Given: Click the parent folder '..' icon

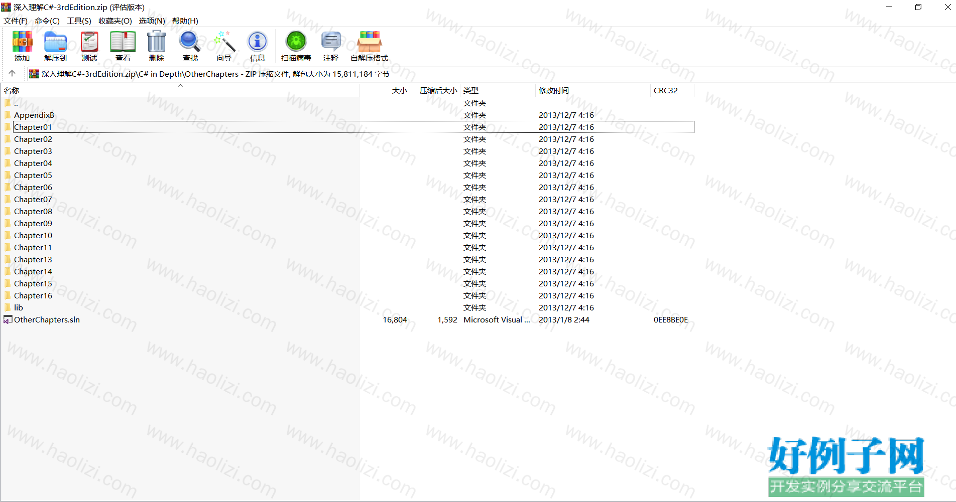Looking at the screenshot, I should coord(8,103).
